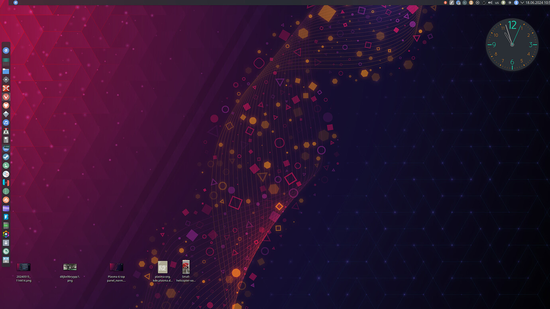Open the keyboard layout switcher labeled us
The width and height of the screenshot is (550, 309).
point(497,2)
